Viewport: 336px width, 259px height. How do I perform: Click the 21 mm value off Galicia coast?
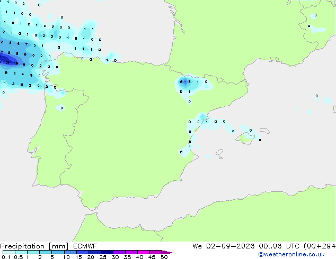[x=7, y=63]
